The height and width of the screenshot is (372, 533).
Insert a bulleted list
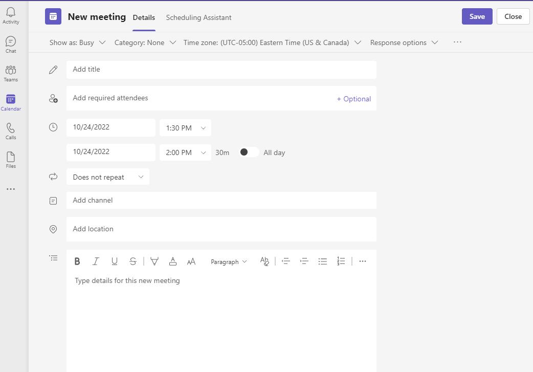[x=322, y=261]
